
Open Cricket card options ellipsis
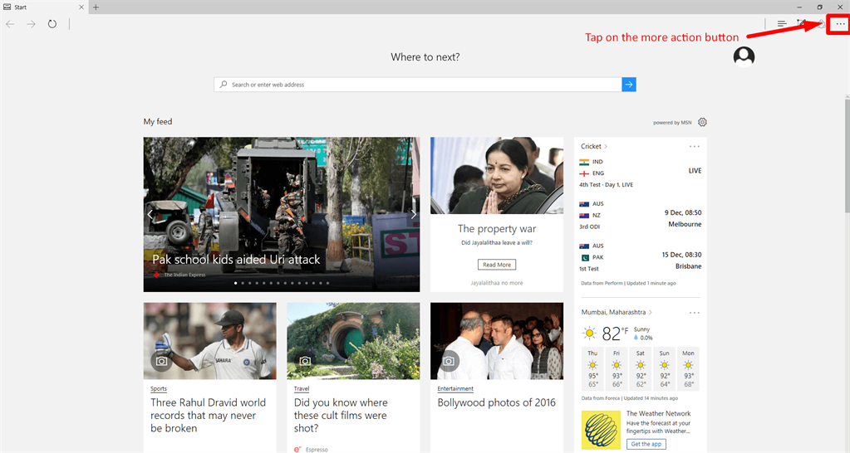(x=695, y=147)
